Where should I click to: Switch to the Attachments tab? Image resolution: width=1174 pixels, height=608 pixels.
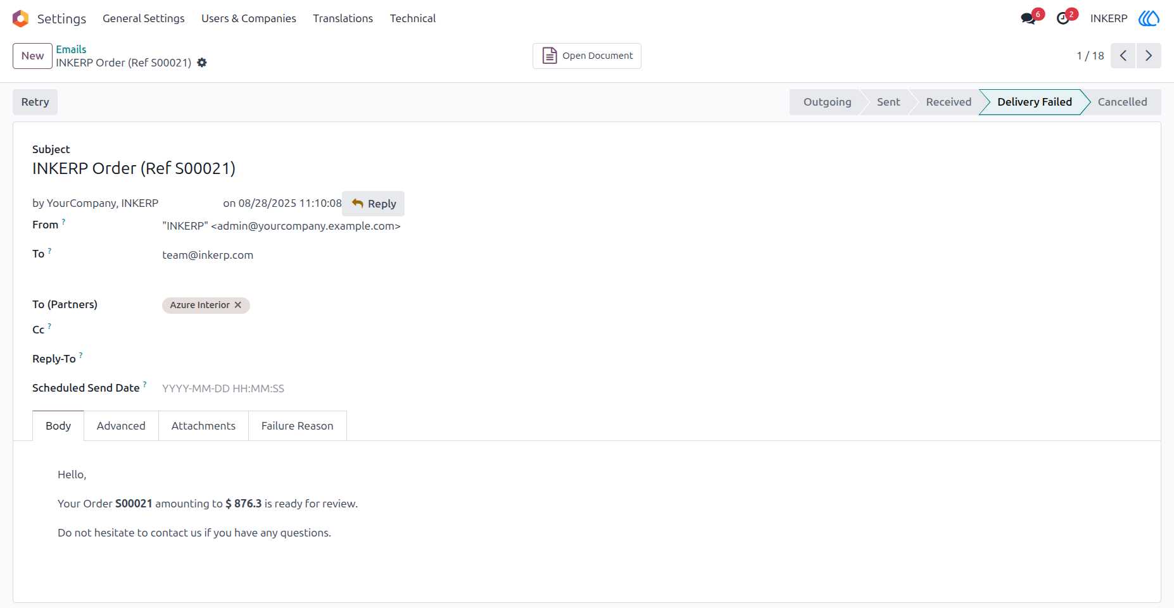(x=203, y=426)
